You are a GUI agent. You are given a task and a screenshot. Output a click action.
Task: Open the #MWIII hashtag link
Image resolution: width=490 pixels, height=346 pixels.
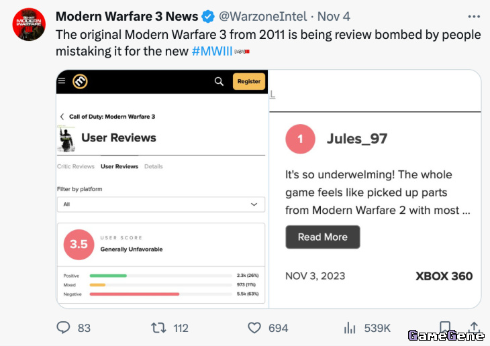[x=212, y=51]
